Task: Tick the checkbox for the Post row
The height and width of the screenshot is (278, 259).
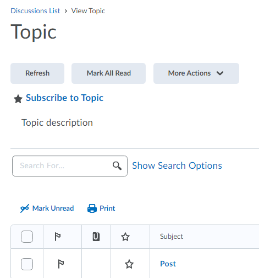Action: click(27, 264)
